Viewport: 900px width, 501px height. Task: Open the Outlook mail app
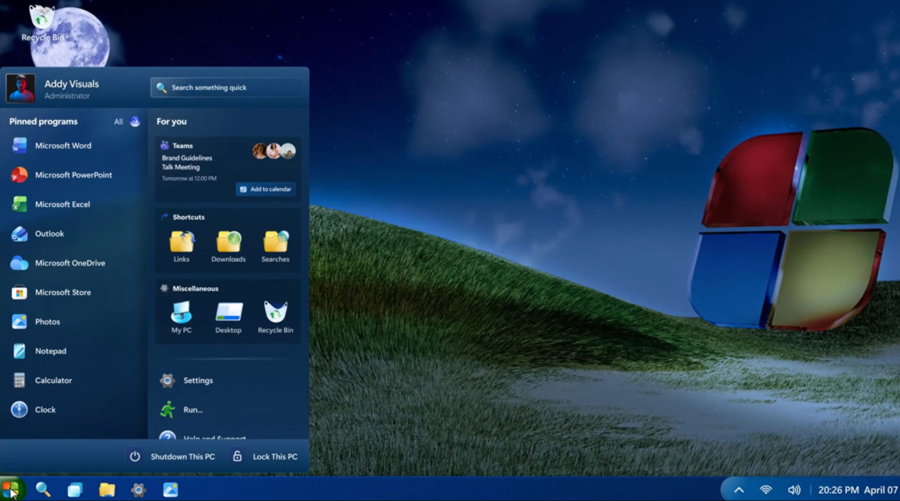click(x=50, y=233)
